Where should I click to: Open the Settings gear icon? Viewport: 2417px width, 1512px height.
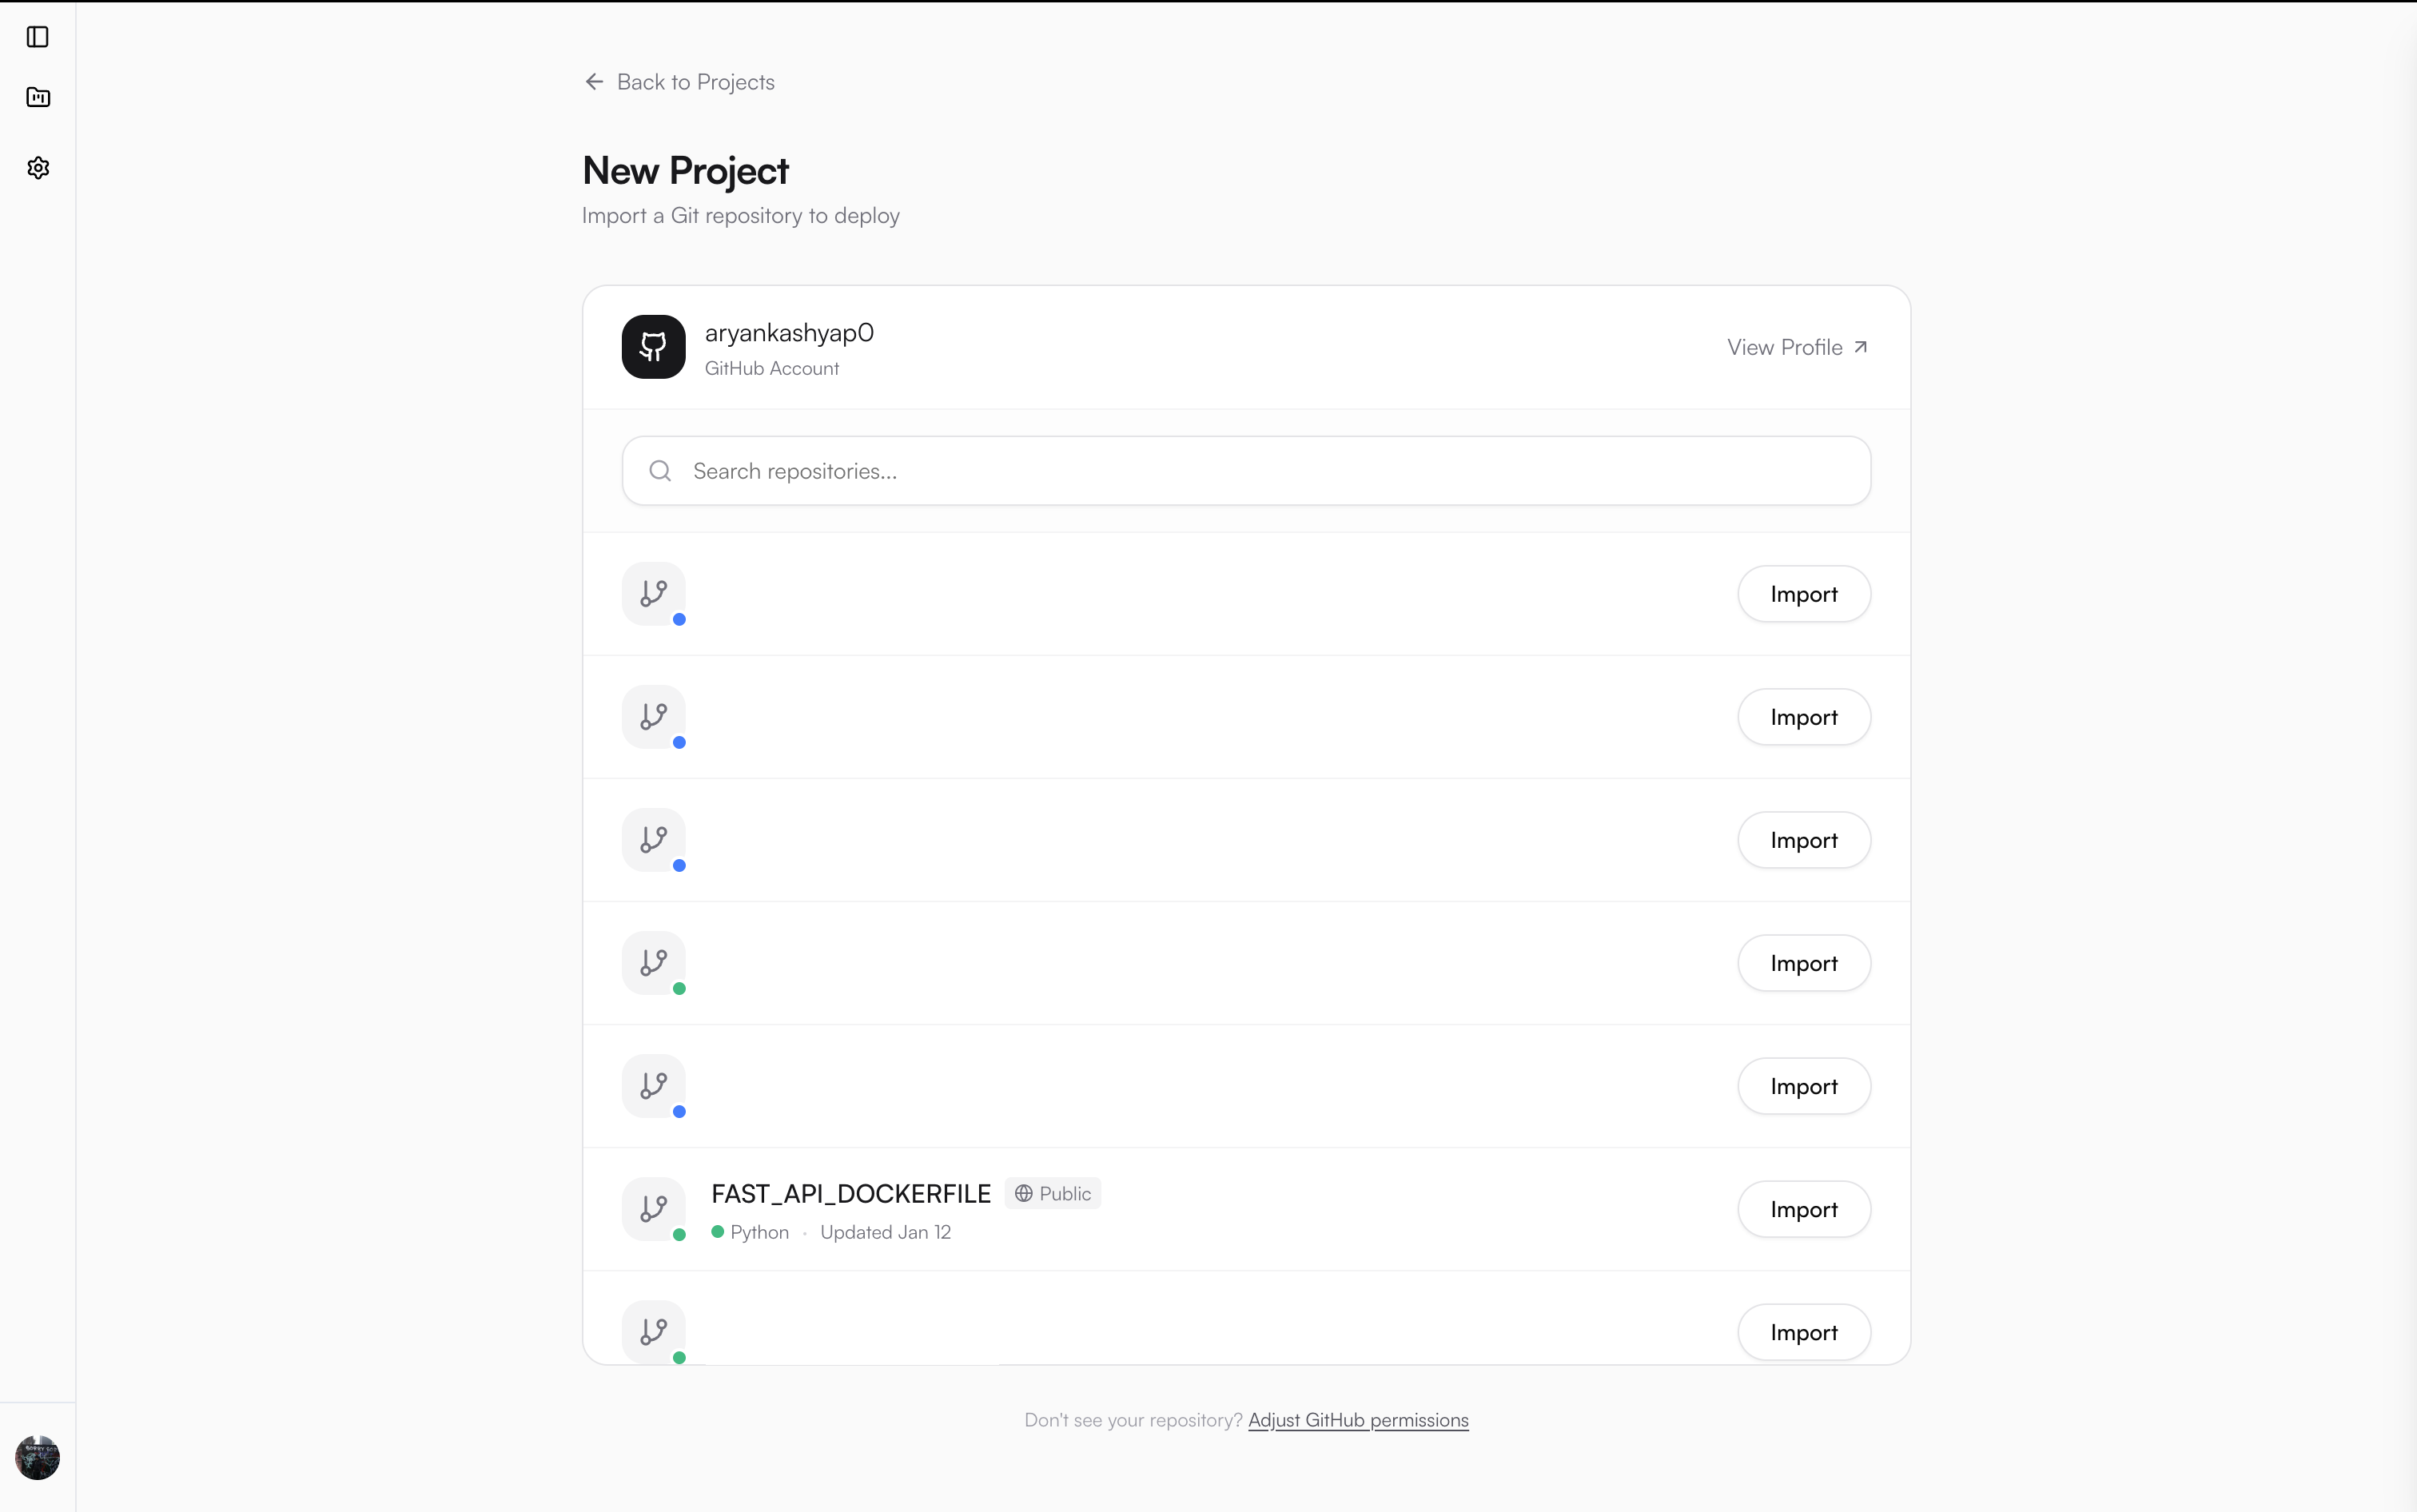click(38, 167)
